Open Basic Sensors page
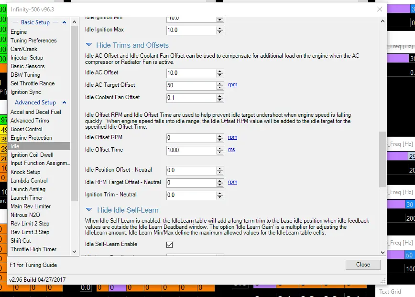 [28, 66]
